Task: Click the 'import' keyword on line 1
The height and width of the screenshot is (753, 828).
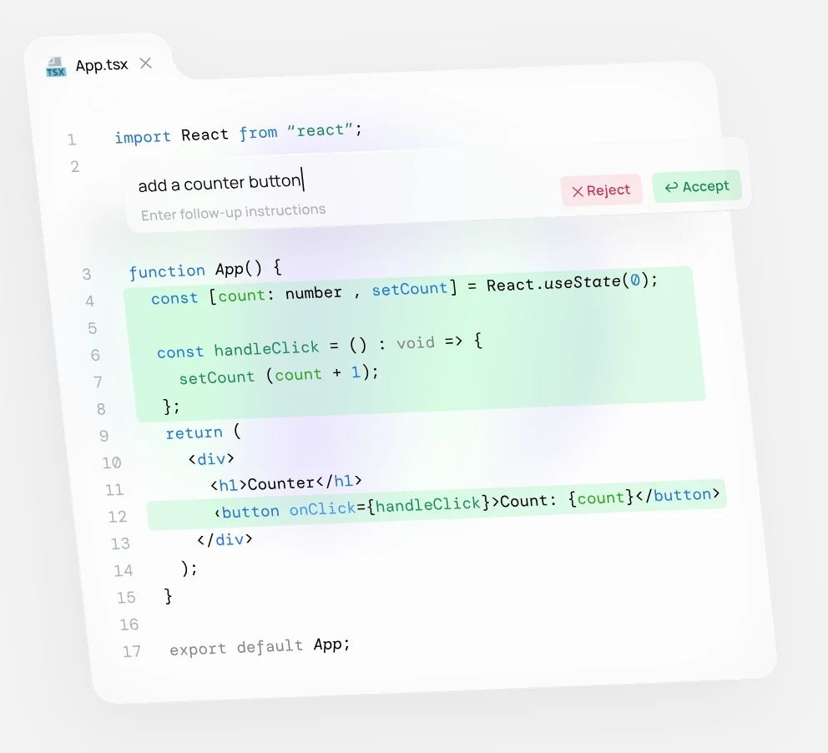Action: pyautogui.click(x=143, y=137)
